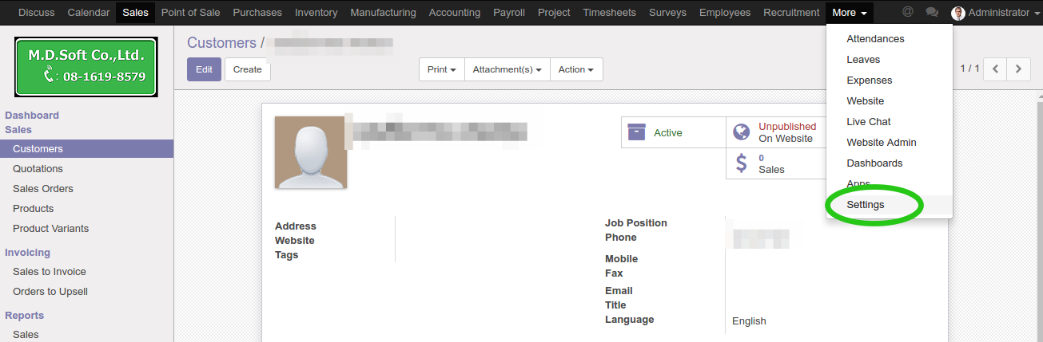Select Settings from the More menu
This screenshot has width=1043, height=342.
point(866,205)
